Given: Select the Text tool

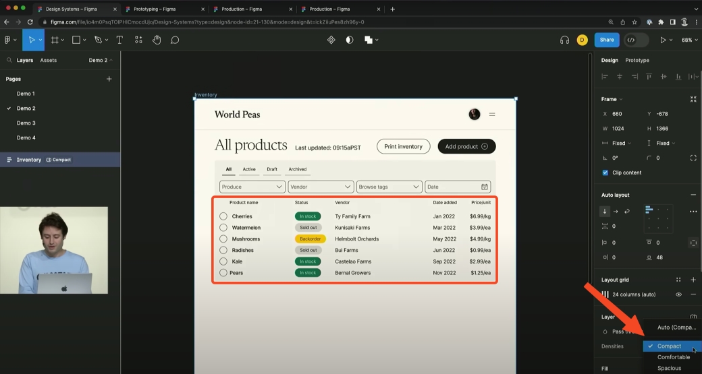Looking at the screenshot, I should [x=119, y=40].
